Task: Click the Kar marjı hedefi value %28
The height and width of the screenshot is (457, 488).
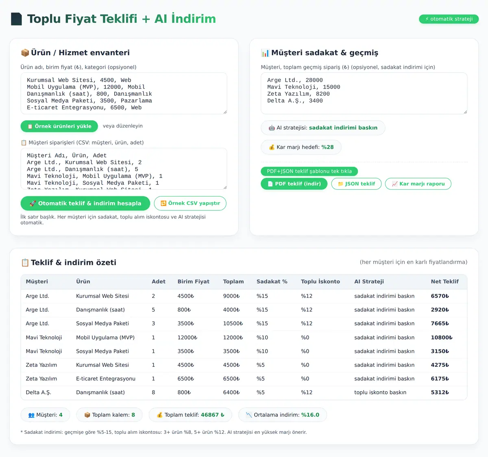Action: click(x=327, y=147)
